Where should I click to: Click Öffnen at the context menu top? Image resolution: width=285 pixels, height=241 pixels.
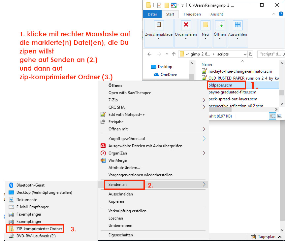(x=115, y=86)
